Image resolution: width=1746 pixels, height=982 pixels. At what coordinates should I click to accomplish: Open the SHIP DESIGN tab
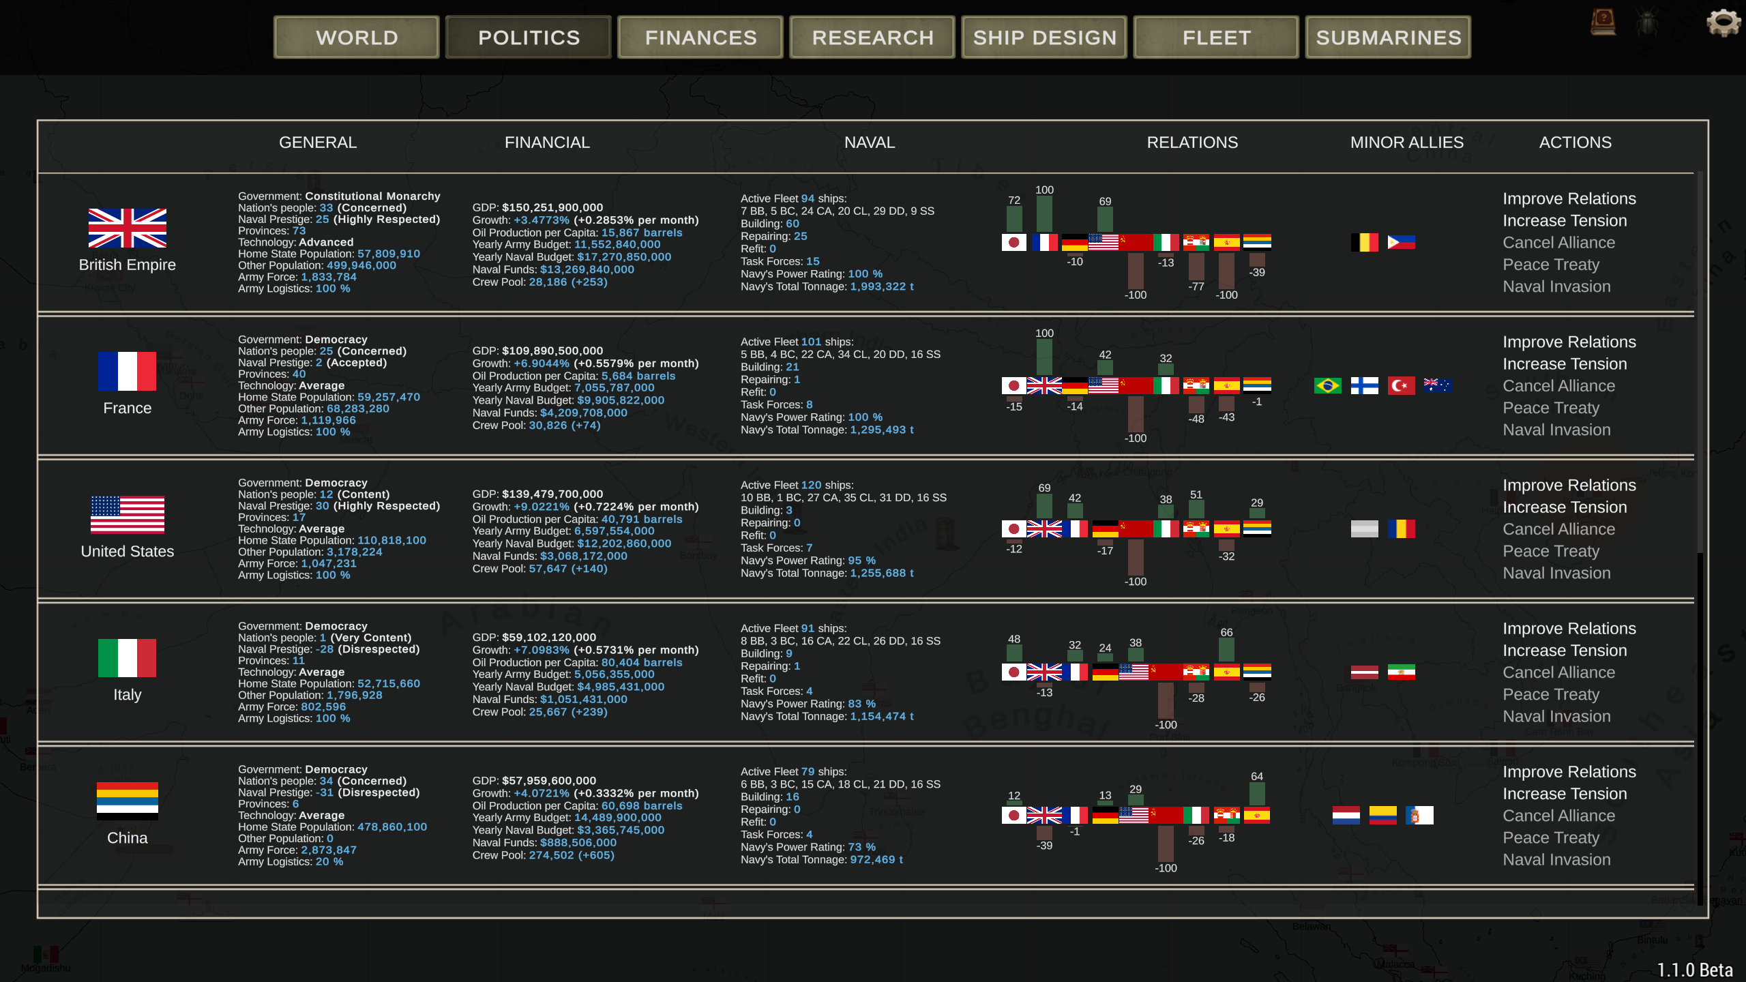pos(1044,38)
